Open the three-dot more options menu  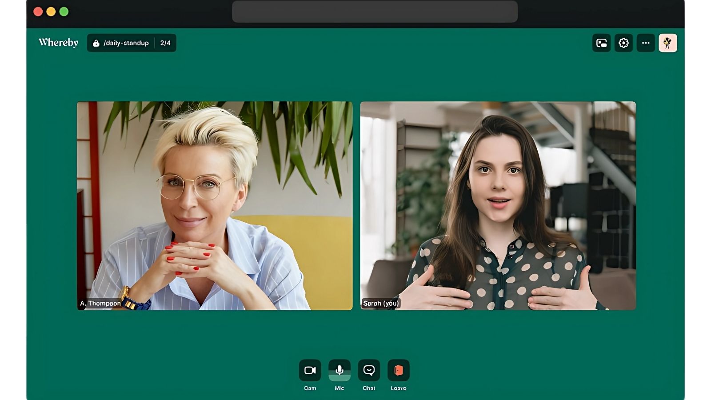(x=646, y=43)
